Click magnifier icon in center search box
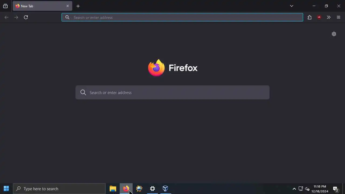This screenshot has width=345, height=194. click(83, 92)
